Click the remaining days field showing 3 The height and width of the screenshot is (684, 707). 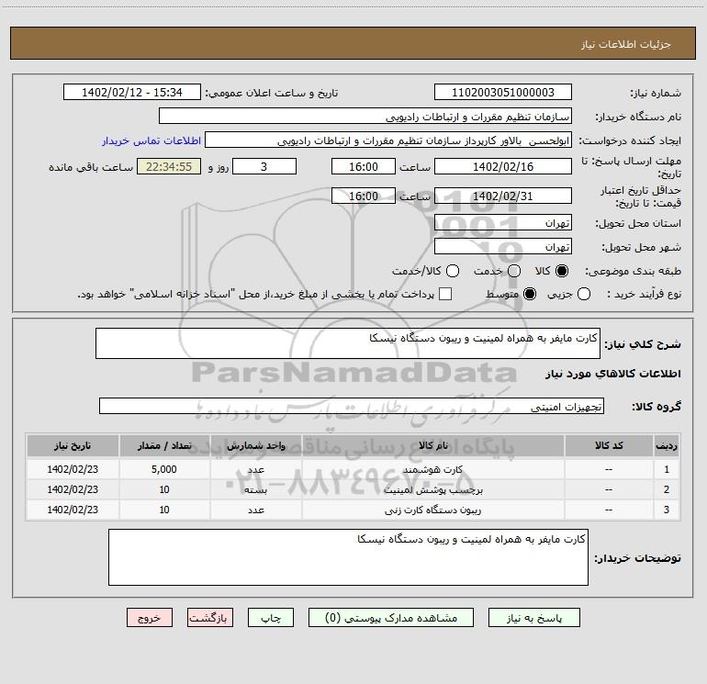[x=264, y=166]
